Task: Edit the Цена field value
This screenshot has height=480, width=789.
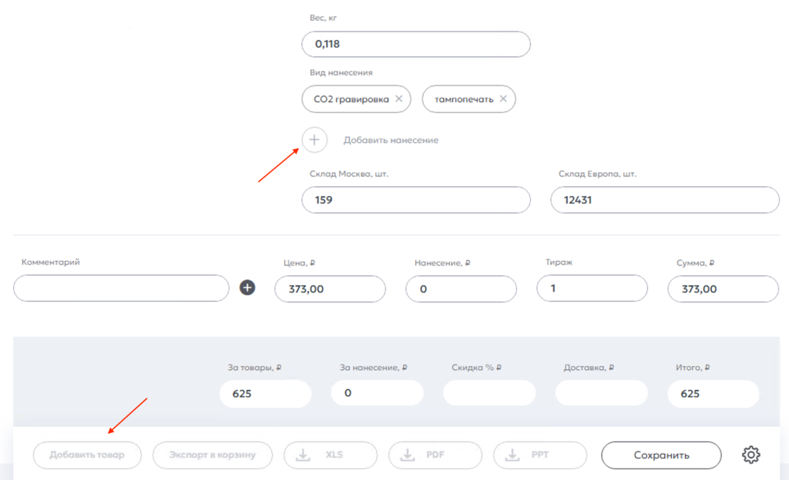Action: pyautogui.click(x=330, y=288)
